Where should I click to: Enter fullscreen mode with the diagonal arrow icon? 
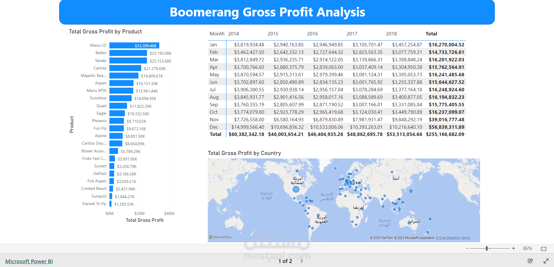pyautogui.click(x=546, y=261)
